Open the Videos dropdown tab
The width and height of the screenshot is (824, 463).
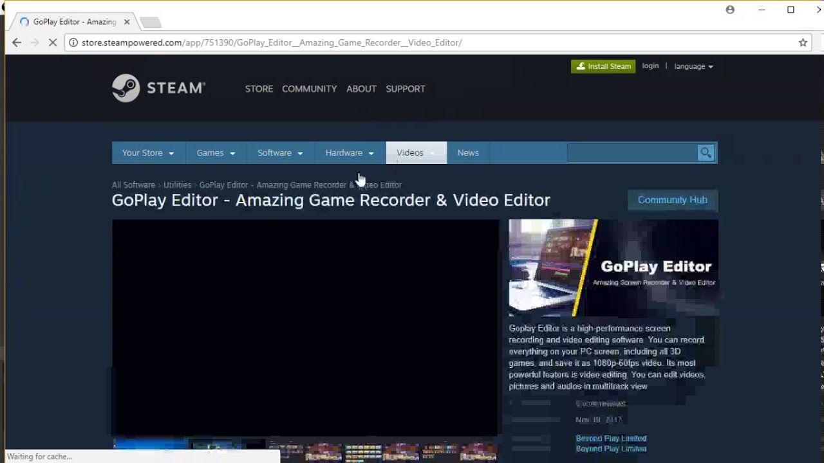(x=416, y=152)
